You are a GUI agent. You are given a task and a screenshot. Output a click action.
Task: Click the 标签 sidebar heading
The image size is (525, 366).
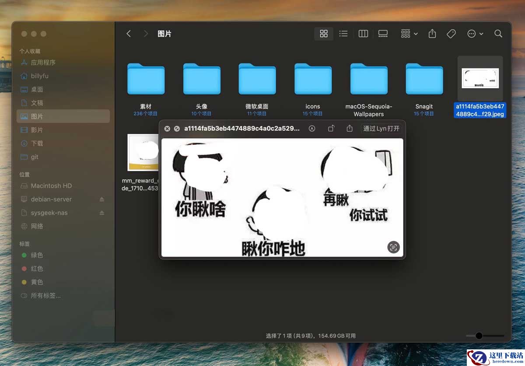pyautogui.click(x=24, y=244)
